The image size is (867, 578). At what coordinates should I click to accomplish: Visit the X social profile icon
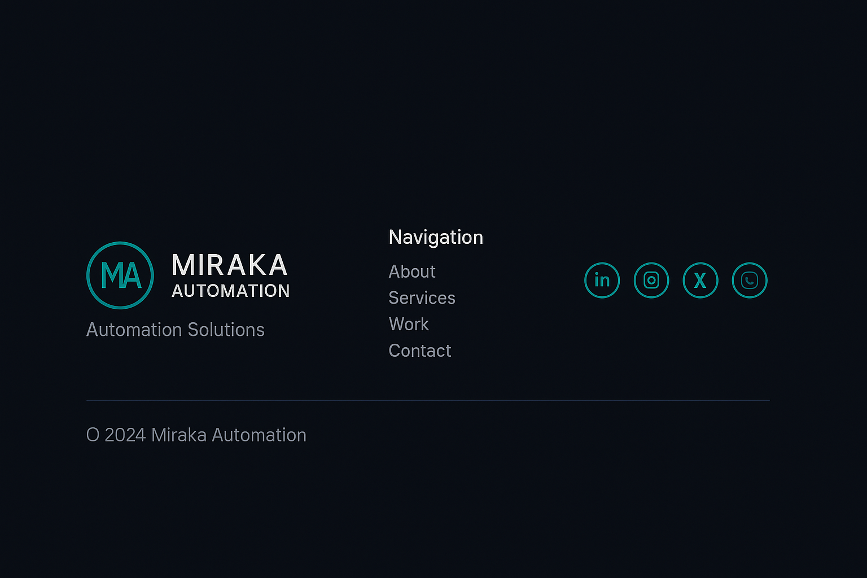[x=700, y=280]
